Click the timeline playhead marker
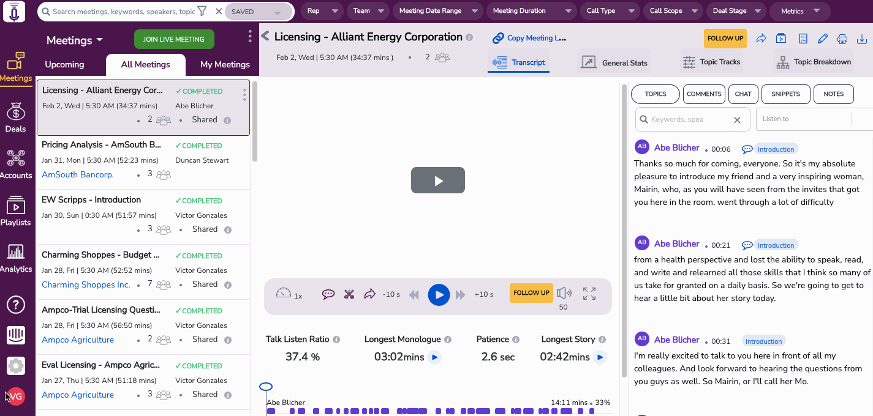 [266, 387]
